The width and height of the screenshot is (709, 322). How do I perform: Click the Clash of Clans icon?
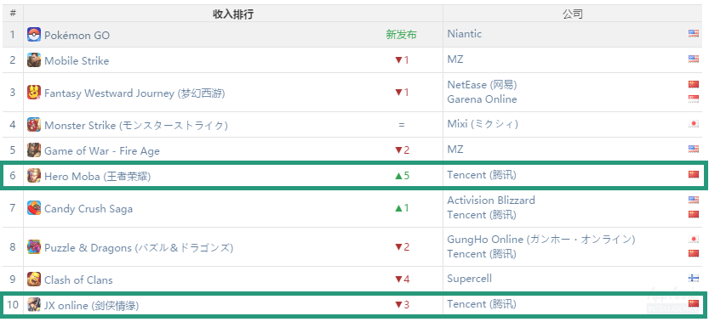pos(34,280)
